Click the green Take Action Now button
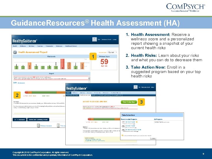The height and width of the screenshot is (159, 212). point(129,102)
